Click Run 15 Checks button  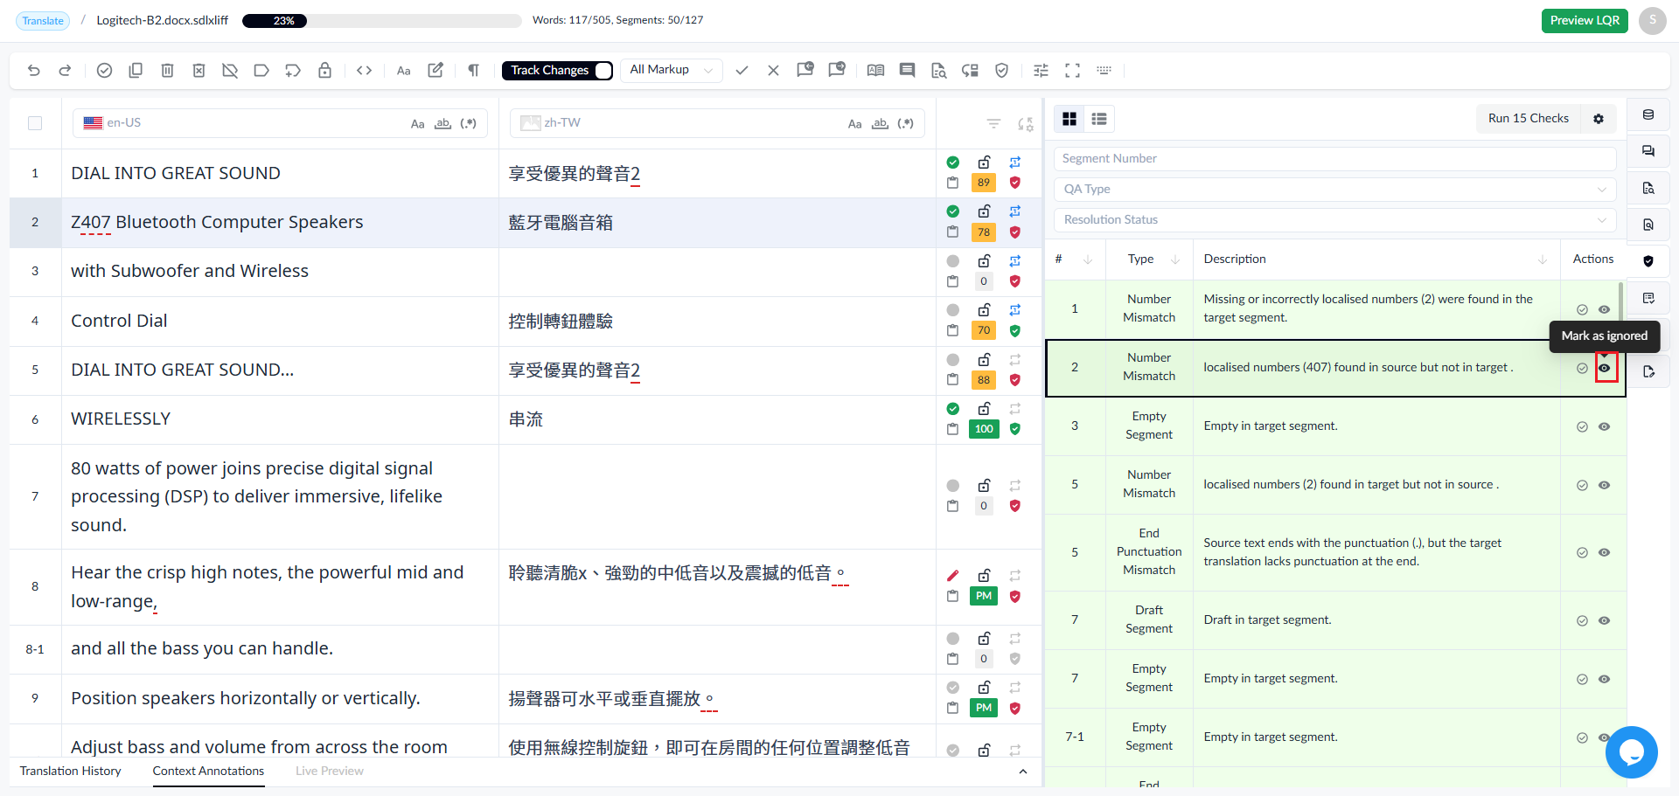click(x=1529, y=119)
